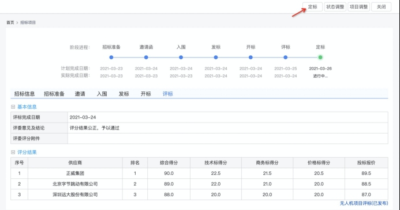This screenshot has height=210, width=400.
Task: Click the 22.5 technical score cell
Action: (215, 173)
